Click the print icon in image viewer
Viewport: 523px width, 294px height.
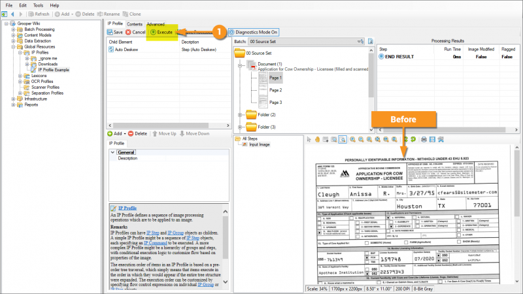(x=424, y=139)
